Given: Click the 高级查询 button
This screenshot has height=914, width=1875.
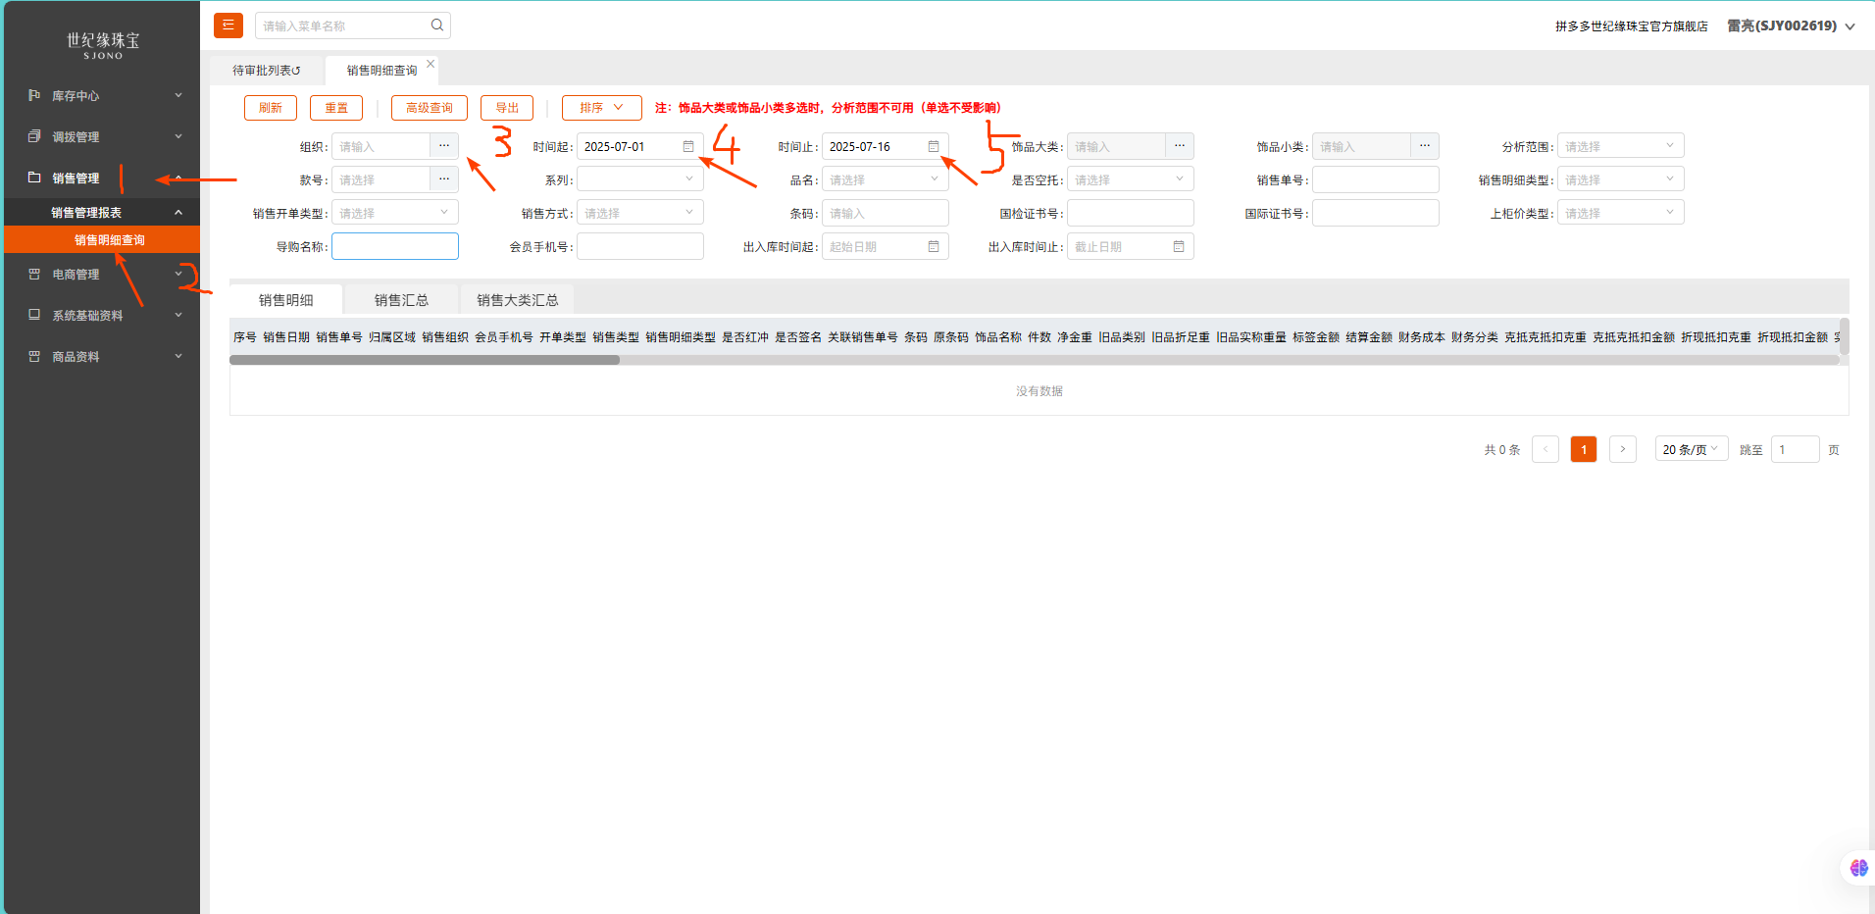Looking at the screenshot, I should coord(429,108).
